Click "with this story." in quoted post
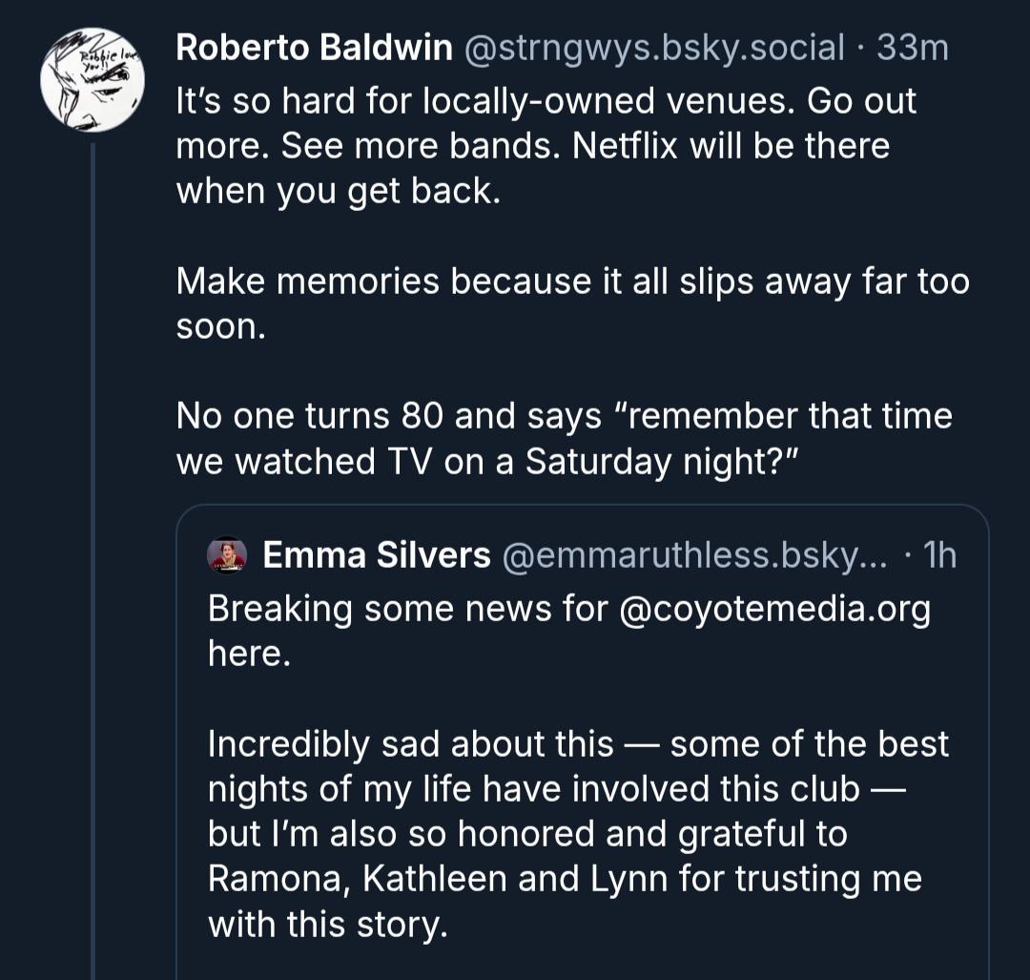 point(327,925)
